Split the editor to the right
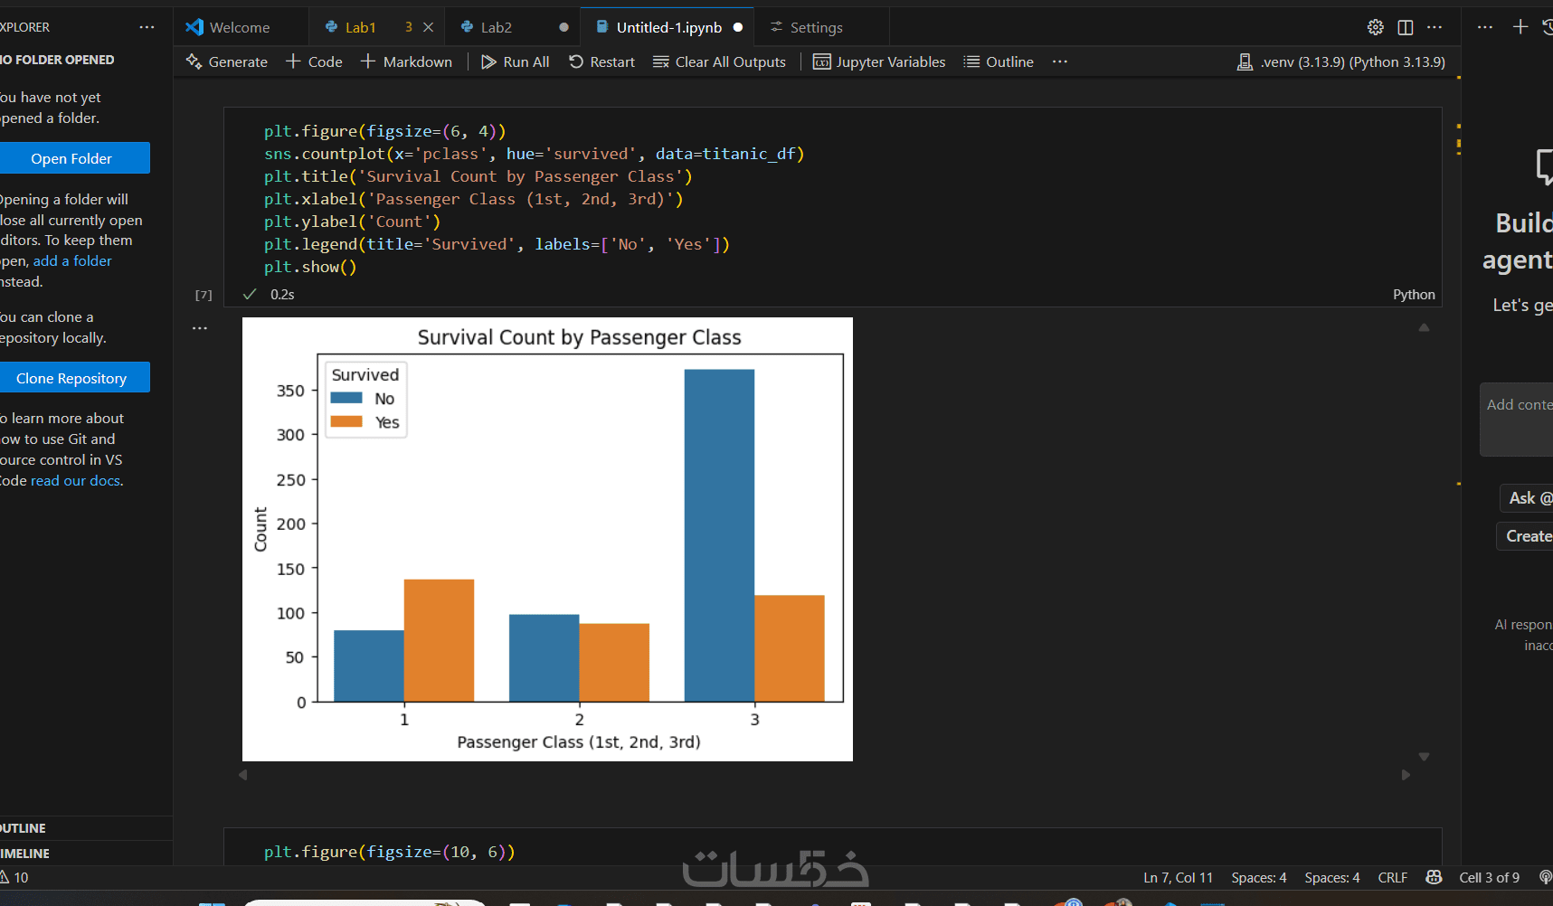The width and height of the screenshot is (1553, 906). (x=1406, y=27)
